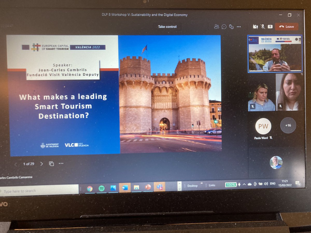
Task: Open the participants panel in Teams
Action: 217,26
